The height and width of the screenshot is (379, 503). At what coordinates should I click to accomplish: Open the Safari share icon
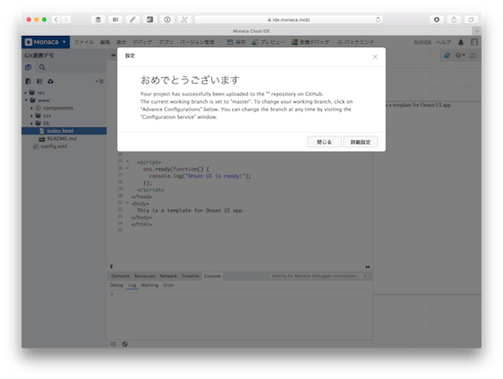tap(454, 19)
